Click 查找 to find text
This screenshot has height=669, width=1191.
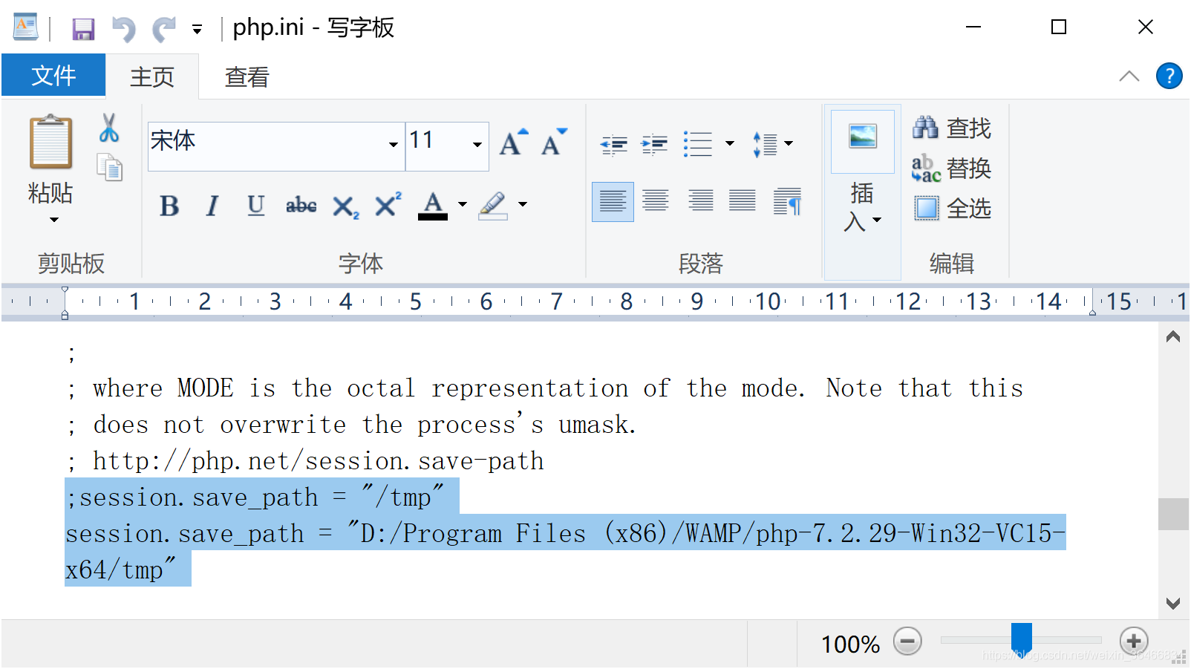tap(952, 128)
